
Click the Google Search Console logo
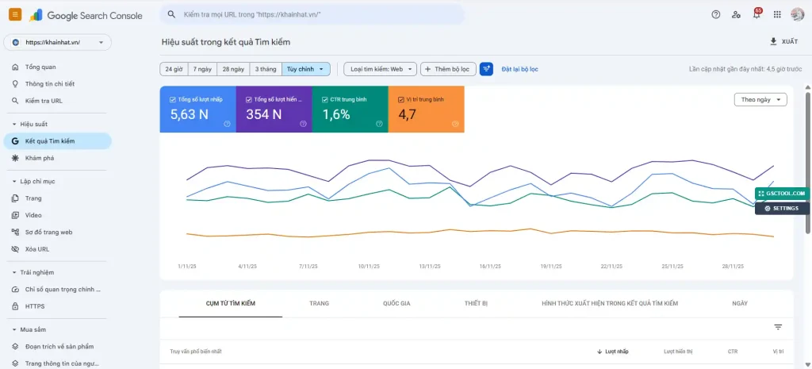coord(86,16)
